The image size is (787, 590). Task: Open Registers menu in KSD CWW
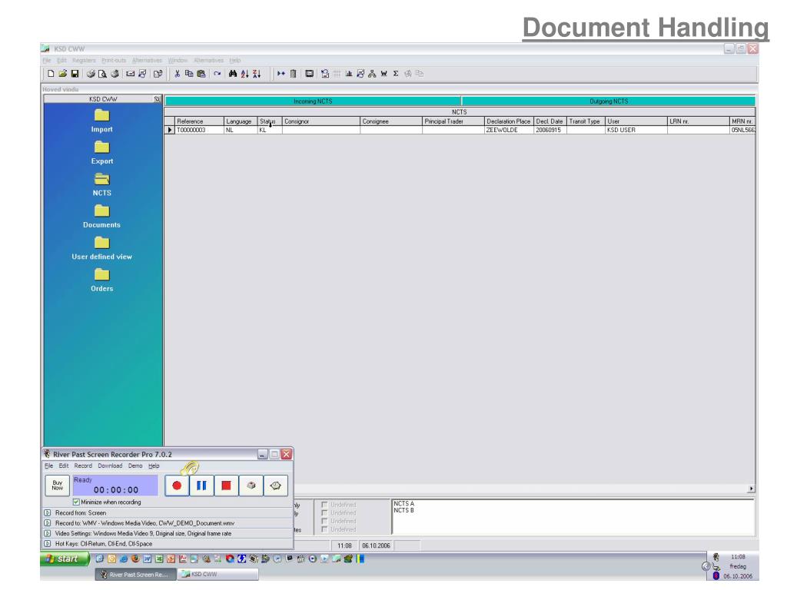[x=84, y=60]
